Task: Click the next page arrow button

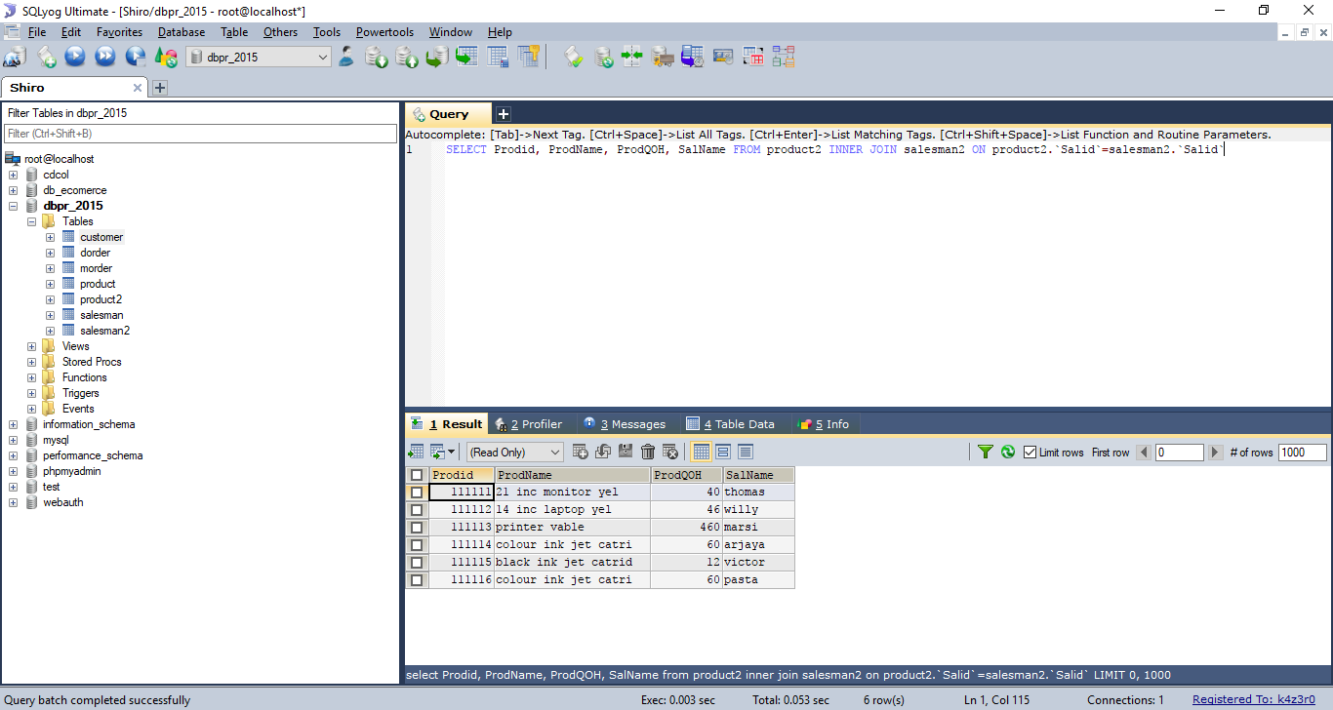Action: (1216, 453)
